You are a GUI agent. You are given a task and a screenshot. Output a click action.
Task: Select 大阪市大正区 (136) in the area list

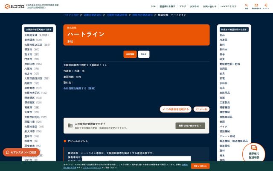click(x=36, y=93)
